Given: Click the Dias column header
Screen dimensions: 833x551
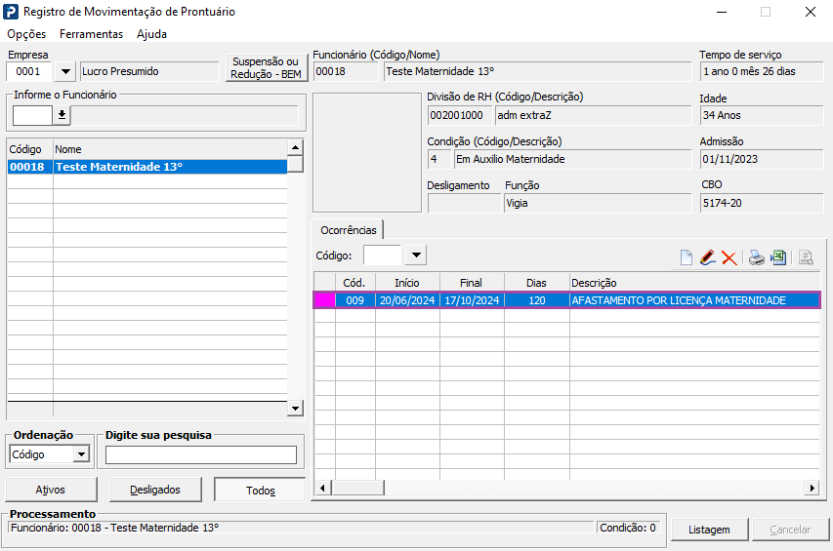Looking at the screenshot, I should (x=536, y=283).
